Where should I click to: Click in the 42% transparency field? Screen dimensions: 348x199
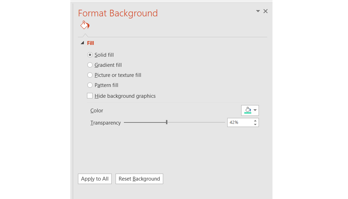tap(239, 122)
